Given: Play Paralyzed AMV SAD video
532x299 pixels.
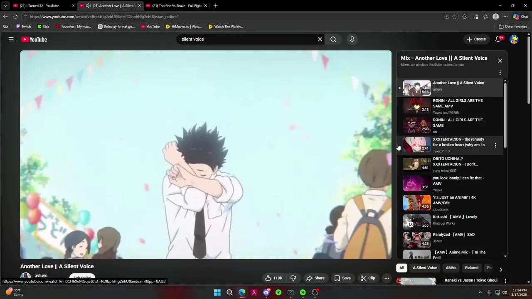Looking at the screenshot, I should 450,240.
